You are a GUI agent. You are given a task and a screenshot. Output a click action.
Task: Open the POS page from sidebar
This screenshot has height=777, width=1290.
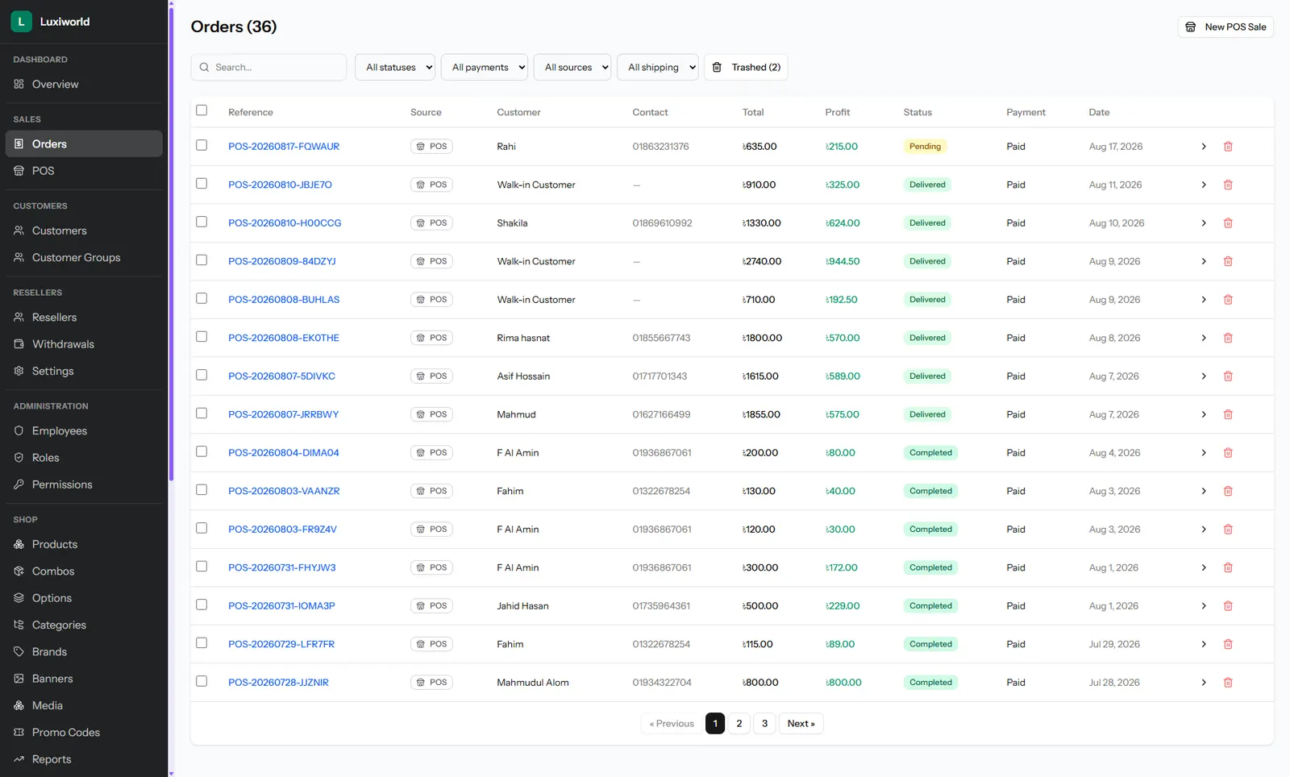coord(84,171)
